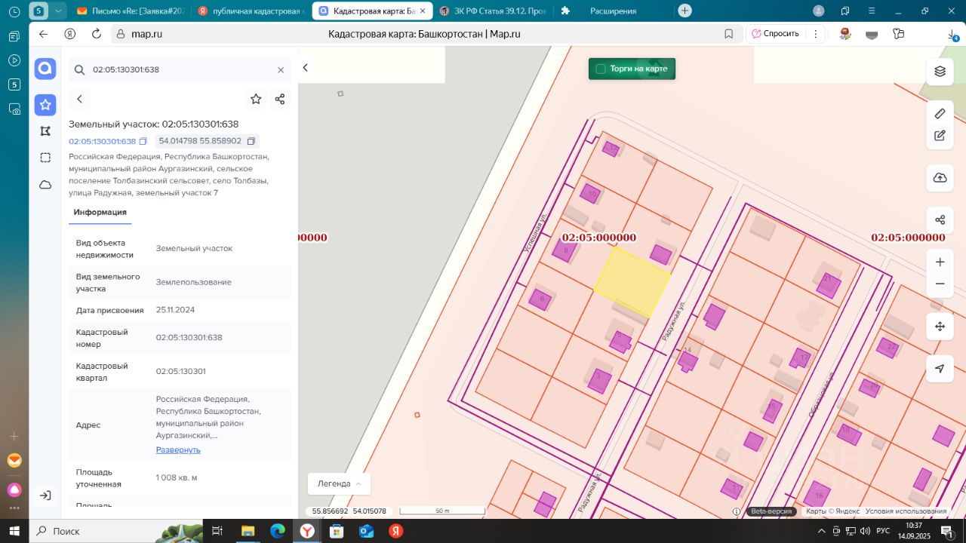Expand the tab group dropdown arrow

point(59,11)
